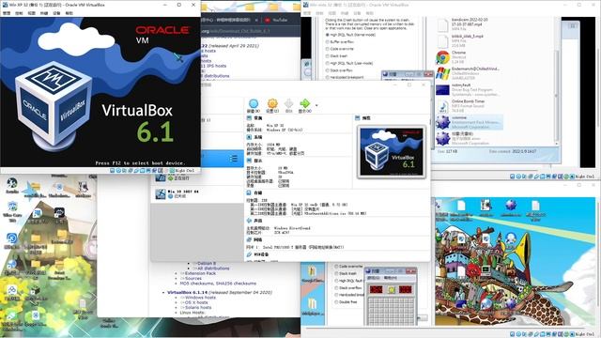Open 游戏 menu in the Minesweeper window
Screen dimensions: 601x338
[x=373, y=278]
